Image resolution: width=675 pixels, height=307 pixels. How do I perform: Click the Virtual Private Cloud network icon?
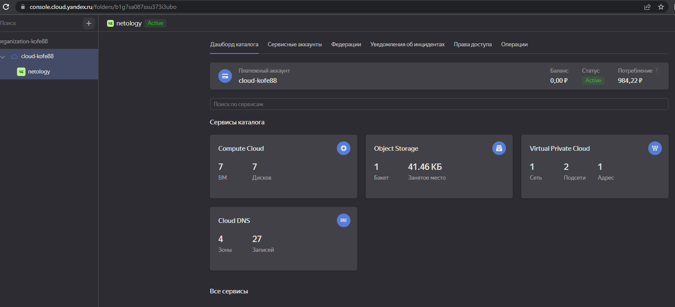pyautogui.click(x=655, y=148)
